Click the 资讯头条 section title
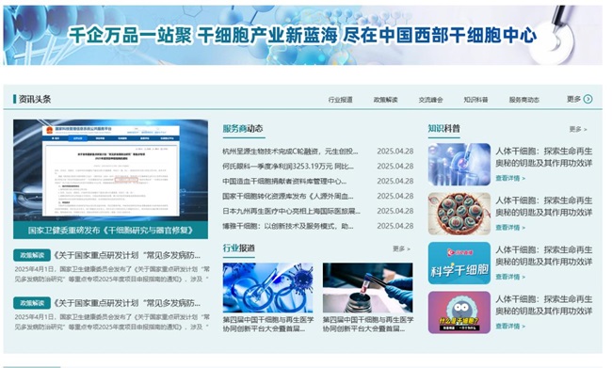Viewport: 612px width, 368px height. tap(35, 99)
